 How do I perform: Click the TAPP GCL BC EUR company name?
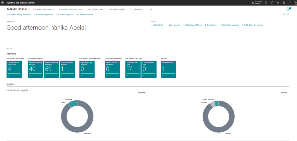pos(17,9)
